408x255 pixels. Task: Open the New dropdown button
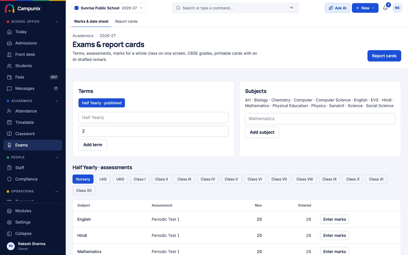365,8
